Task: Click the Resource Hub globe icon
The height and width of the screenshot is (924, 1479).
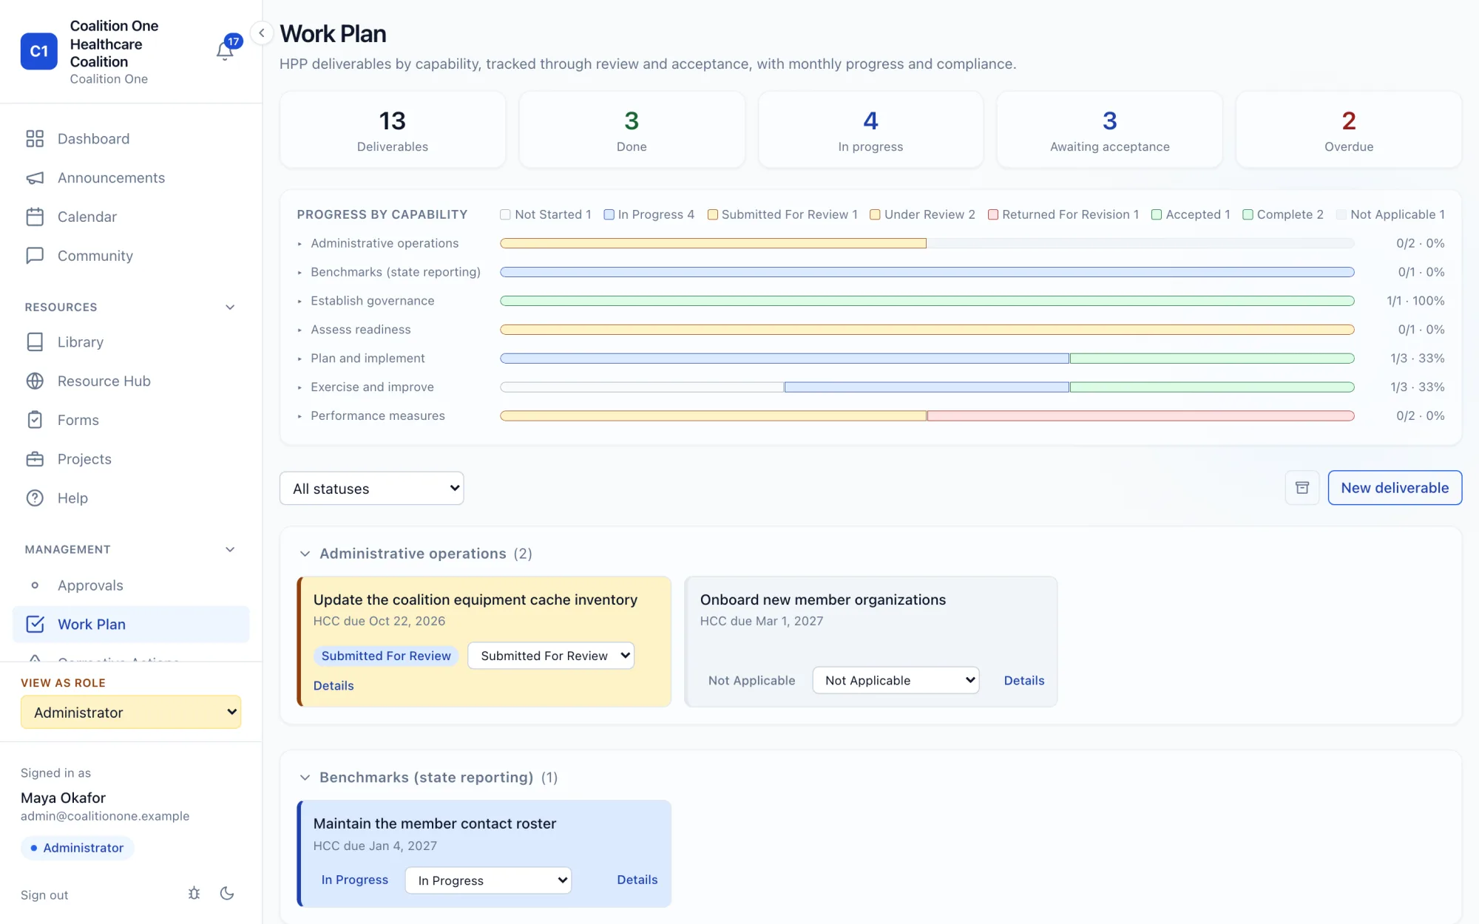Action: coord(35,381)
